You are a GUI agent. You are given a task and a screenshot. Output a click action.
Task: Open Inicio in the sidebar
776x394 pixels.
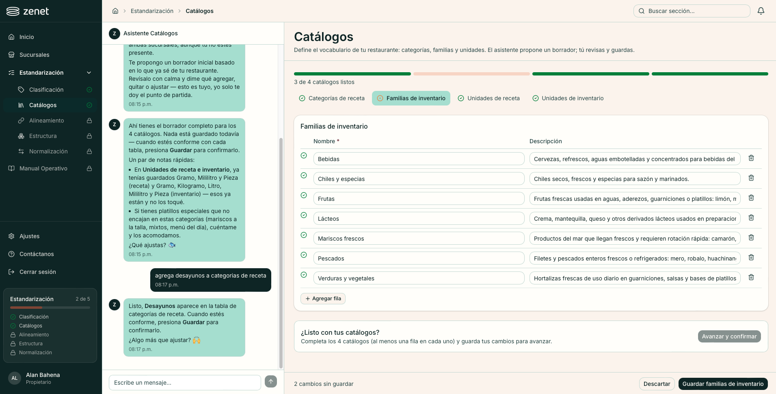tap(51, 37)
